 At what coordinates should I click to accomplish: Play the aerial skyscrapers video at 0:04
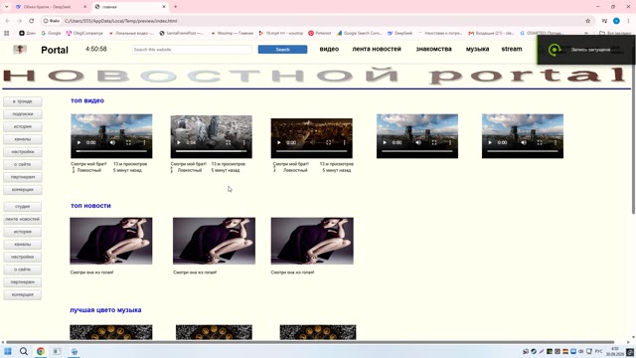pyautogui.click(x=179, y=142)
